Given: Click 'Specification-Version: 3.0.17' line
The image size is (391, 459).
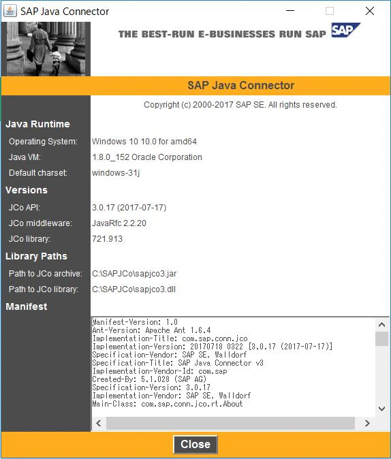Looking at the screenshot, I should (x=151, y=387).
